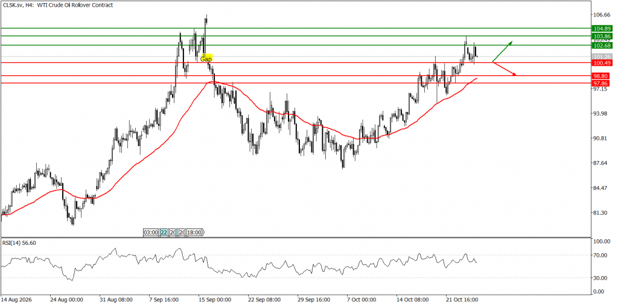
Task: Click the '29 Sep 16:00' date label
Action: tap(314, 300)
